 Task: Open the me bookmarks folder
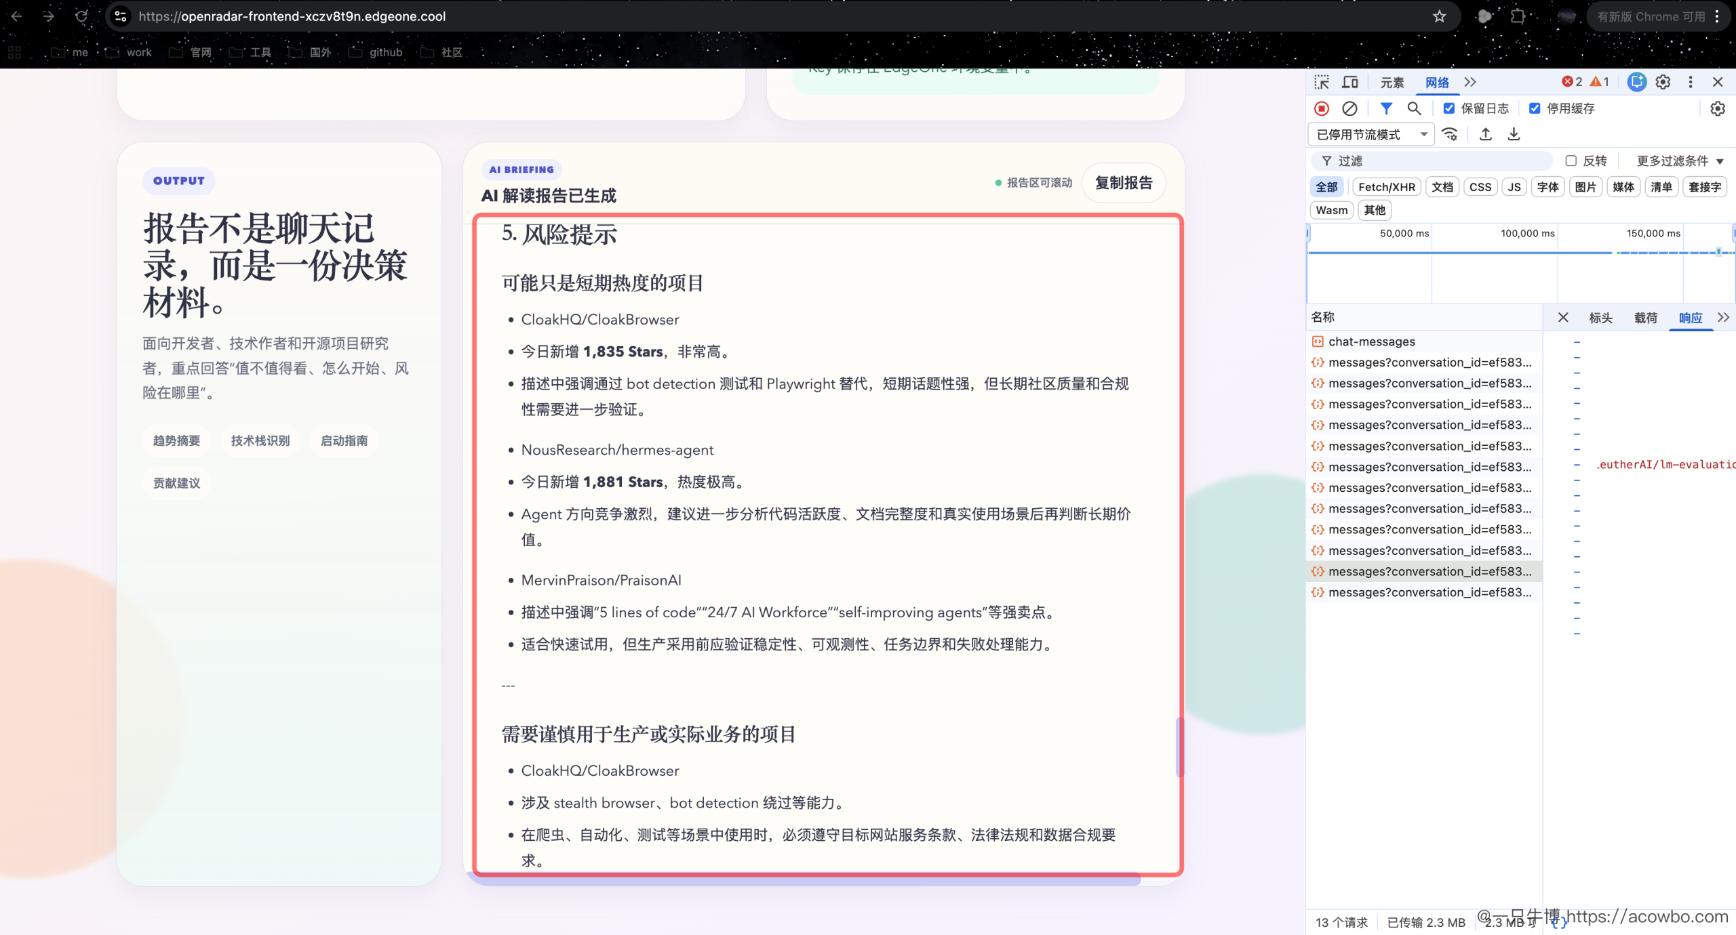71,52
